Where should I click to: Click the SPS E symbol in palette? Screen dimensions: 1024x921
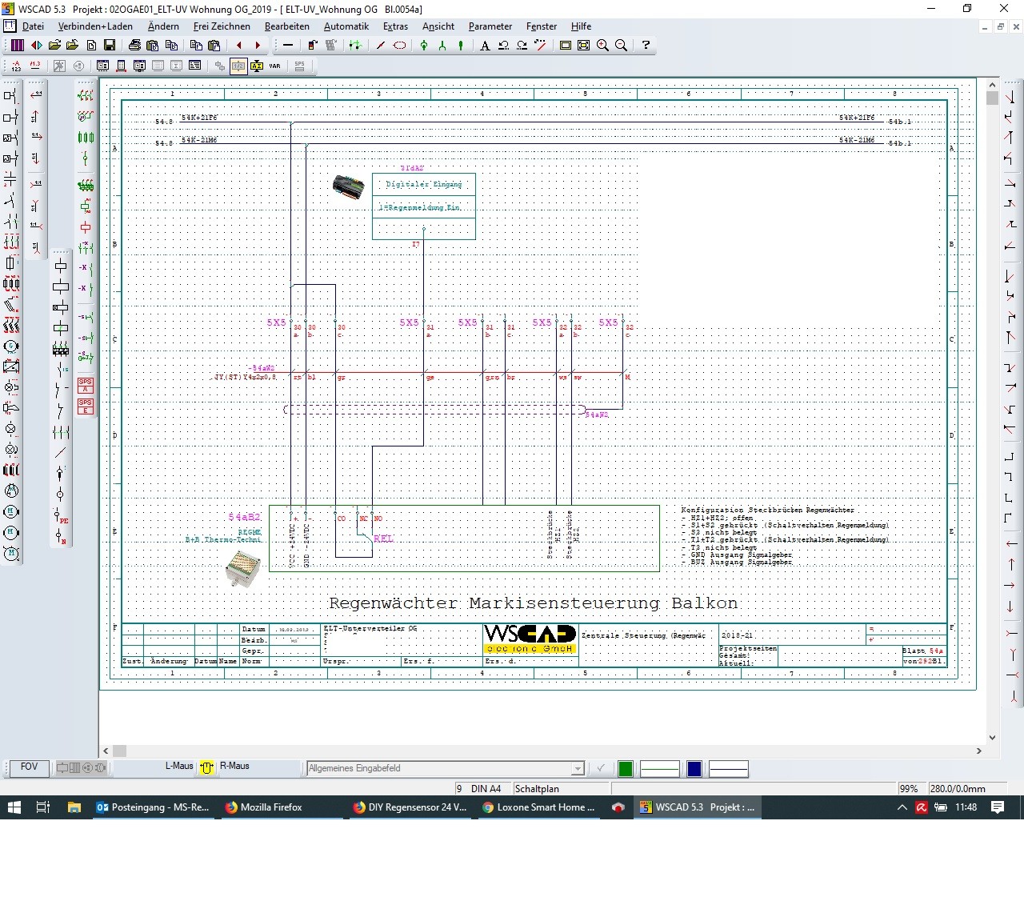(85, 406)
